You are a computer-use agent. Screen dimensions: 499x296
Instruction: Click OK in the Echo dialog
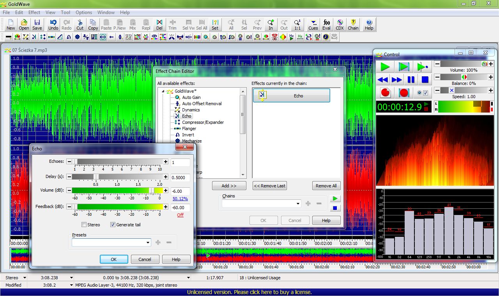tap(114, 259)
